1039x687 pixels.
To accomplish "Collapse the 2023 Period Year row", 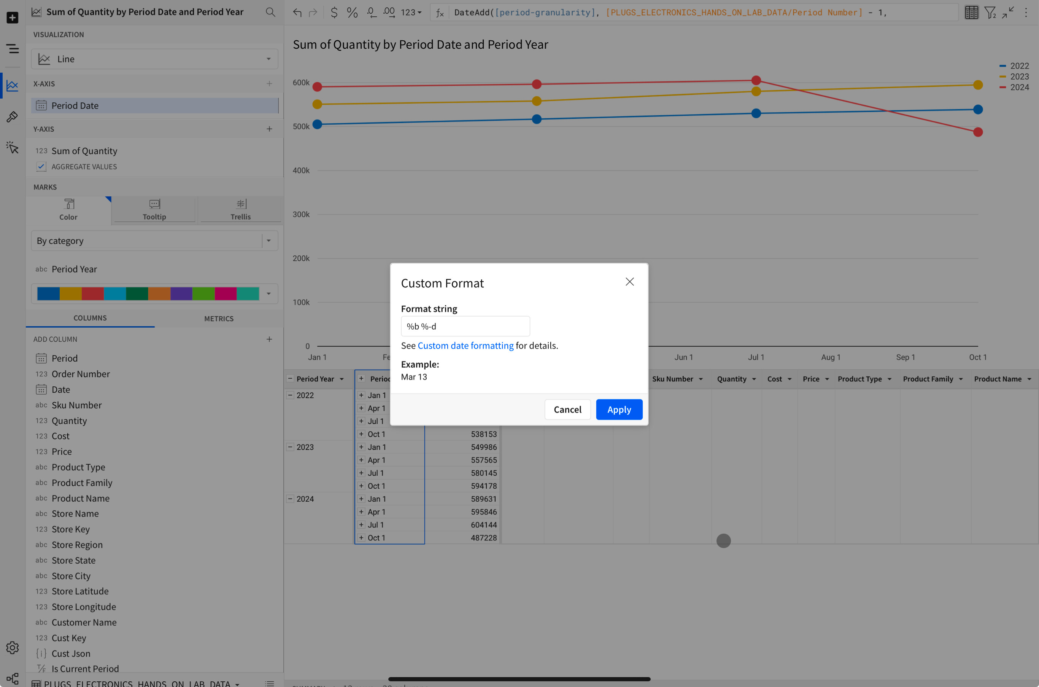I will 290,447.
